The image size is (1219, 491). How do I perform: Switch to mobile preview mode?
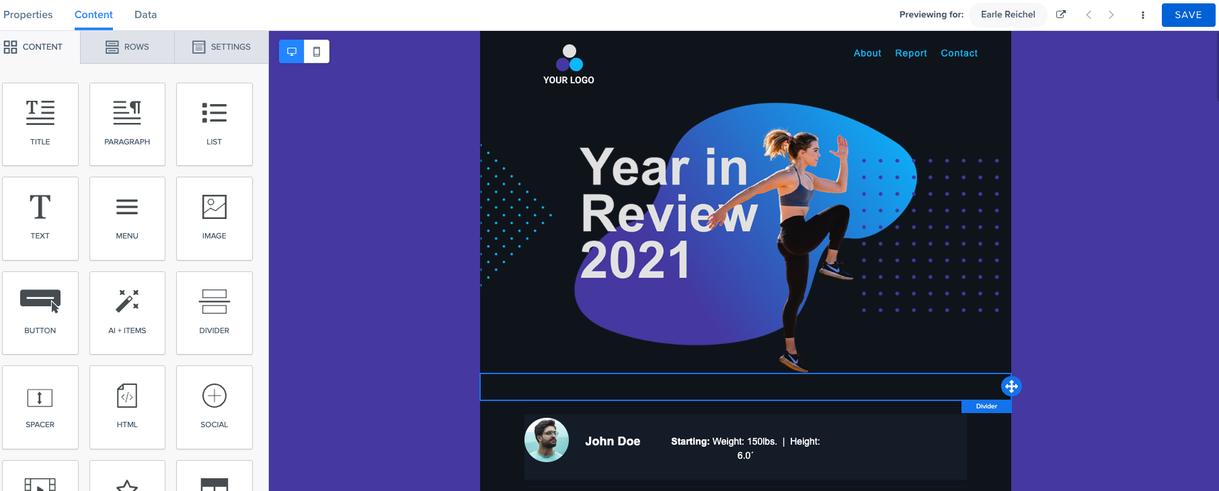pos(317,52)
